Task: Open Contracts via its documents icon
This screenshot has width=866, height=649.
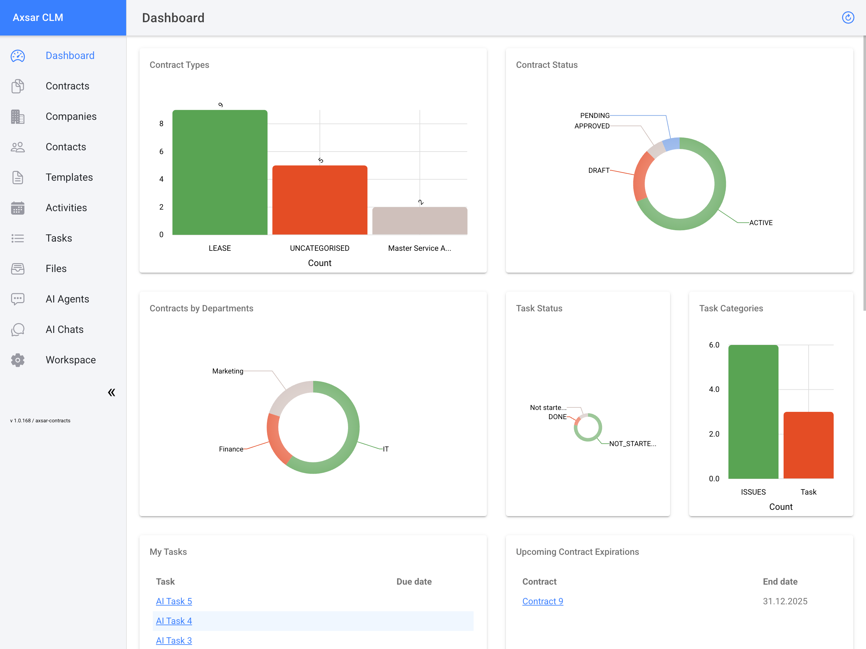Action: pos(18,86)
